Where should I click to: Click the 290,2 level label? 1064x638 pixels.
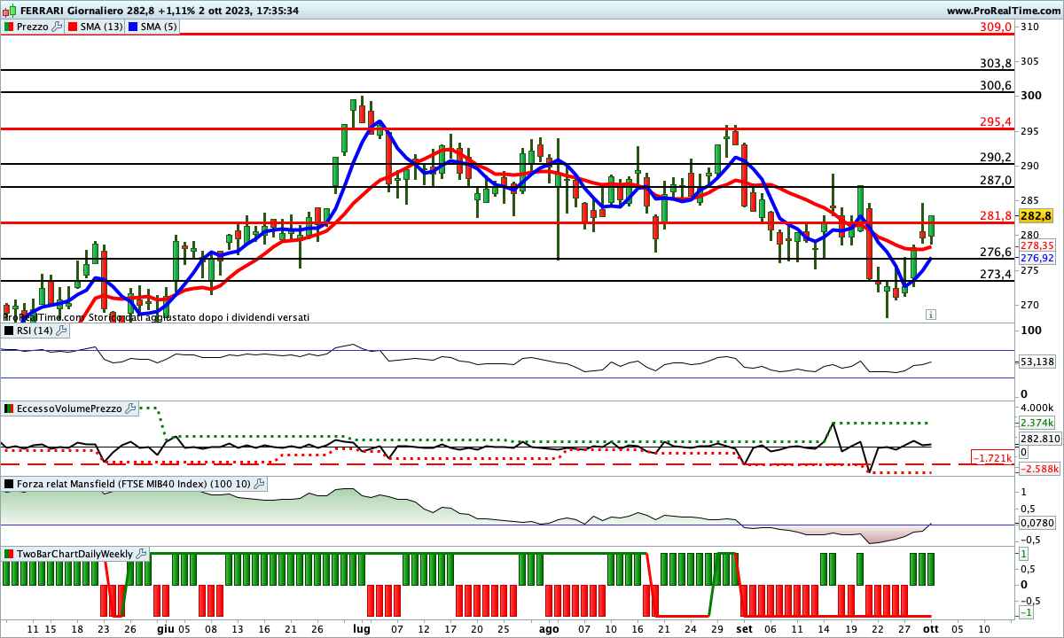997,158
